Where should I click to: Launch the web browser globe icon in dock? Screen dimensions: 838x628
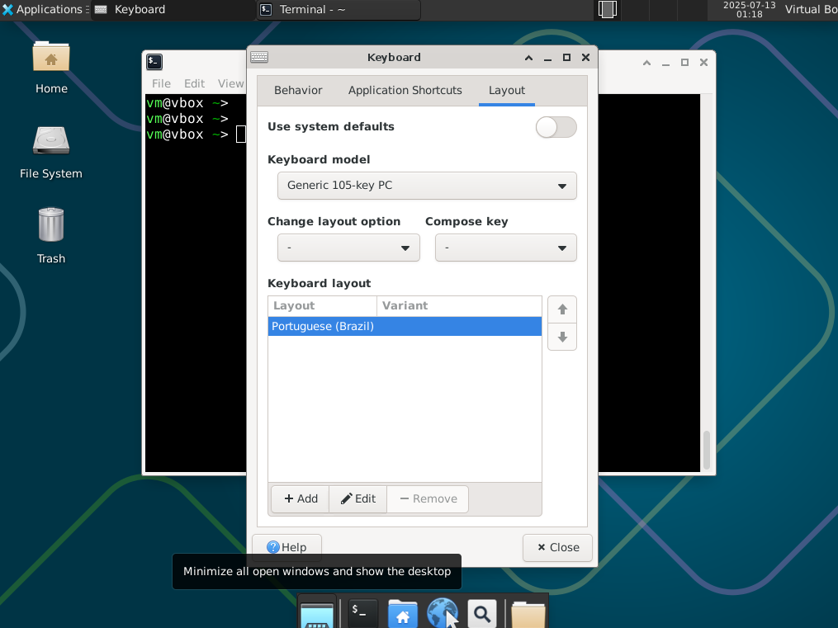442,613
